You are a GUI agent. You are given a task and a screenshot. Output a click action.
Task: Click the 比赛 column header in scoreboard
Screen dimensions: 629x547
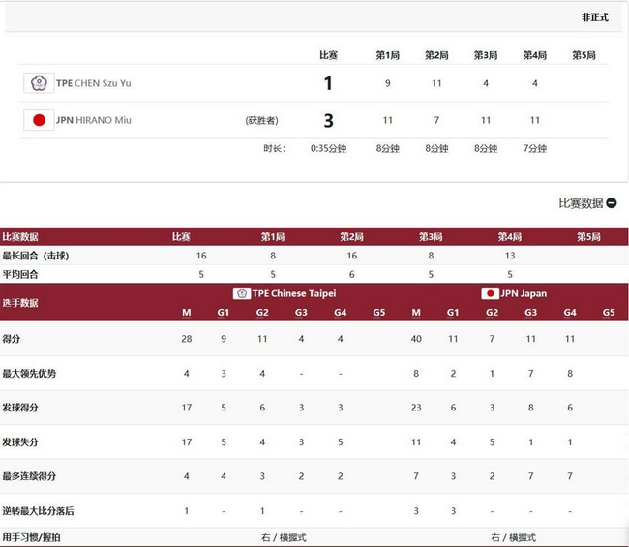(328, 55)
